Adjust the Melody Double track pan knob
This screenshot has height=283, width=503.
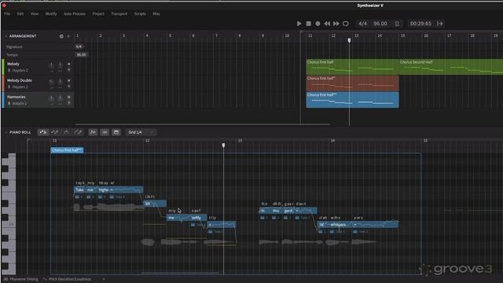click(60, 82)
